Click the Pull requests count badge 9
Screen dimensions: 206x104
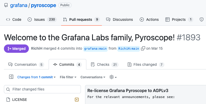pos(97,19)
